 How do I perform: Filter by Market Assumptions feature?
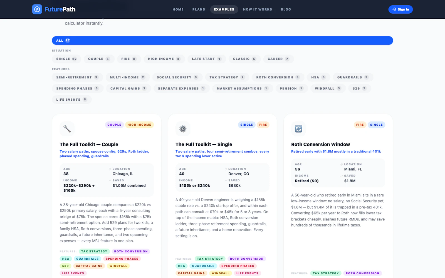[242, 88]
